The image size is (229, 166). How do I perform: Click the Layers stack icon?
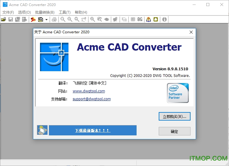[124, 19]
